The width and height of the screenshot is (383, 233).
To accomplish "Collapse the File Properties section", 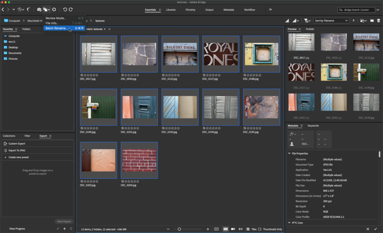I will (289, 153).
